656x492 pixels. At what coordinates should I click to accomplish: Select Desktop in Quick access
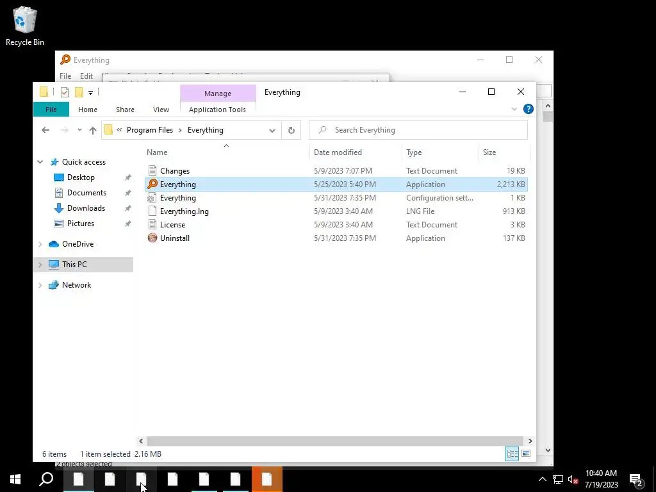pyautogui.click(x=81, y=177)
